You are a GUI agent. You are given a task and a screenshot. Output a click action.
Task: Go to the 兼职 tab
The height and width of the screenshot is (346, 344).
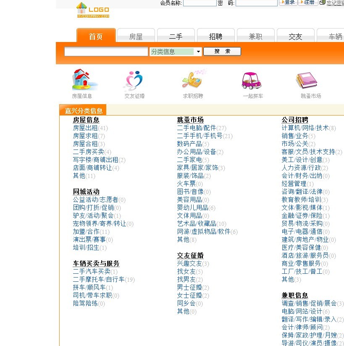point(256,35)
